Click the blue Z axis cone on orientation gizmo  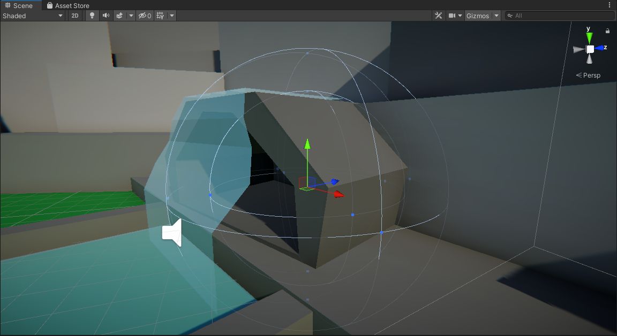point(599,48)
